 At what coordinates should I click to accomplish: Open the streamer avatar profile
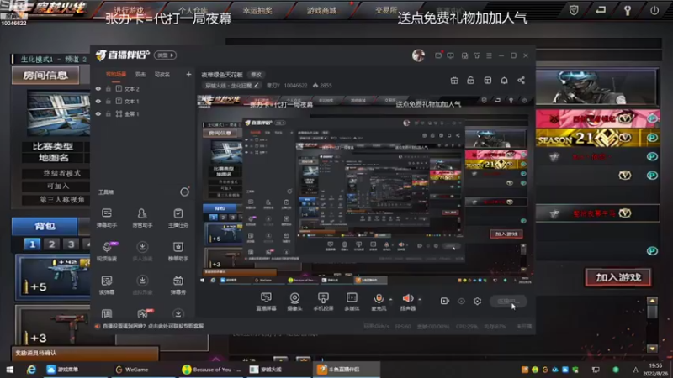[418, 55]
